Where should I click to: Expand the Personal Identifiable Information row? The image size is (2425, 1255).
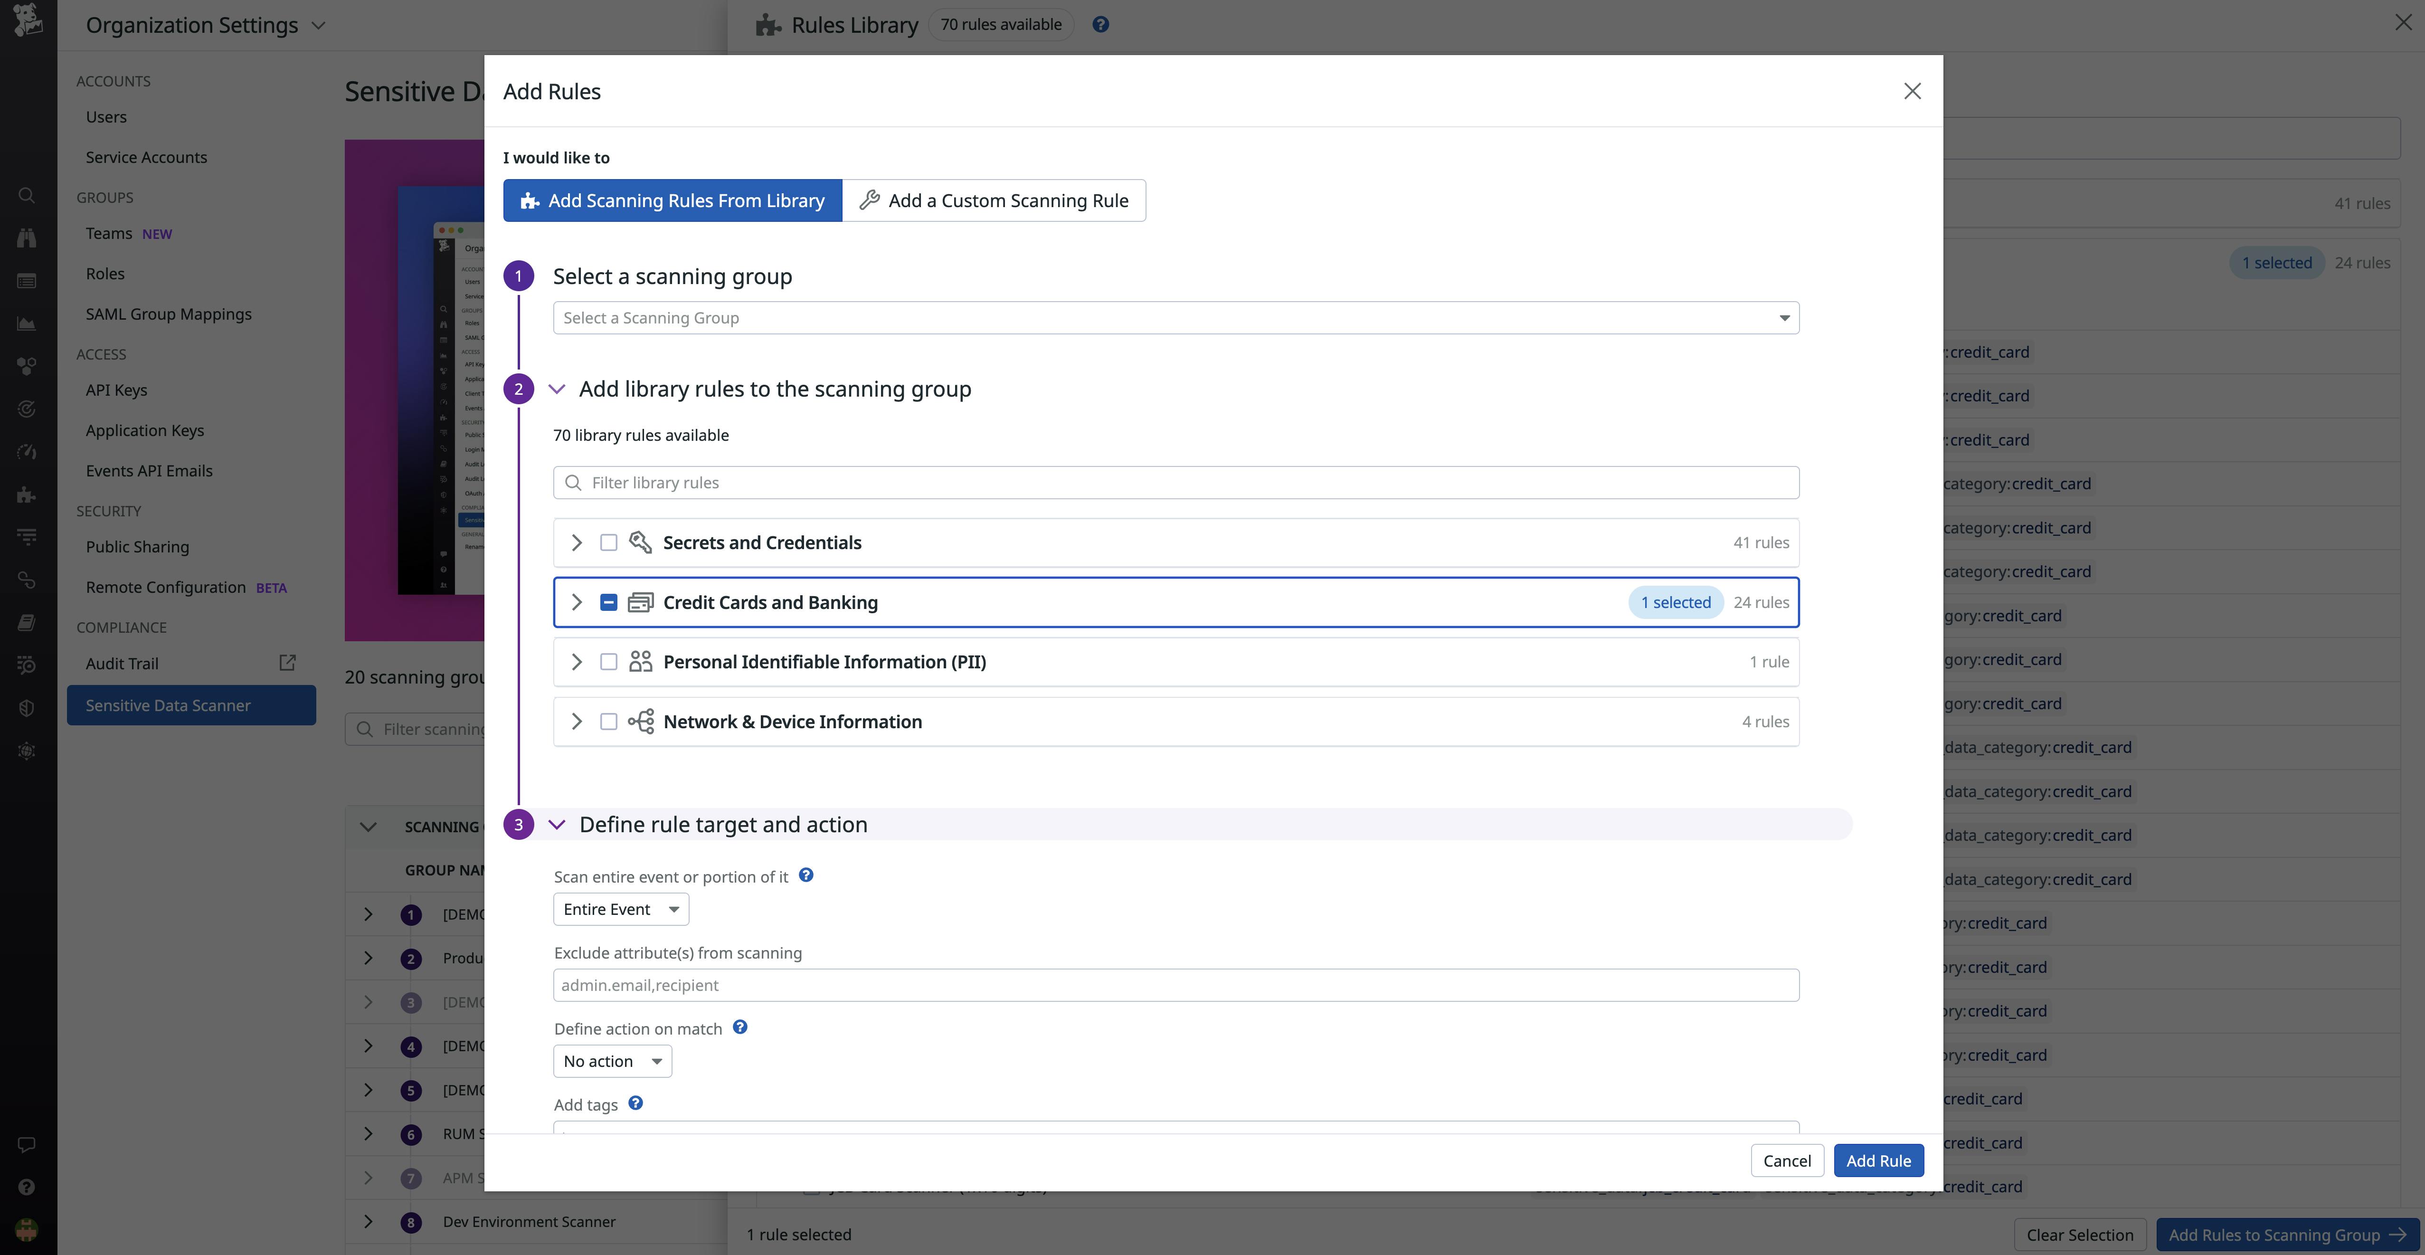tap(577, 662)
